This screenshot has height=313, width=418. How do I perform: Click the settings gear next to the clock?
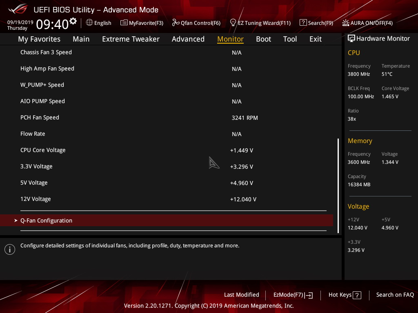point(73,21)
